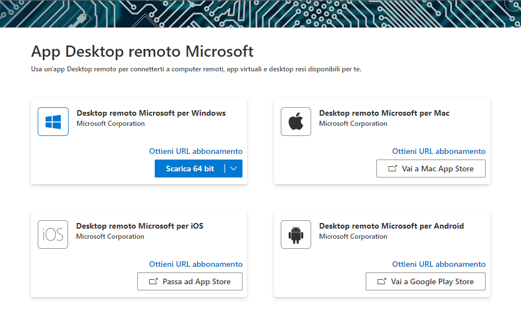The image size is (521, 323).
Task: Go to Passa ad App Store
Action: click(x=190, y=281)
